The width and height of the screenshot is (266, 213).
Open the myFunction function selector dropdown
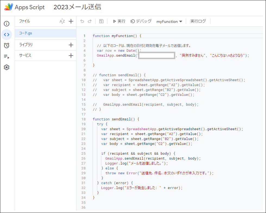coord(169,21)
